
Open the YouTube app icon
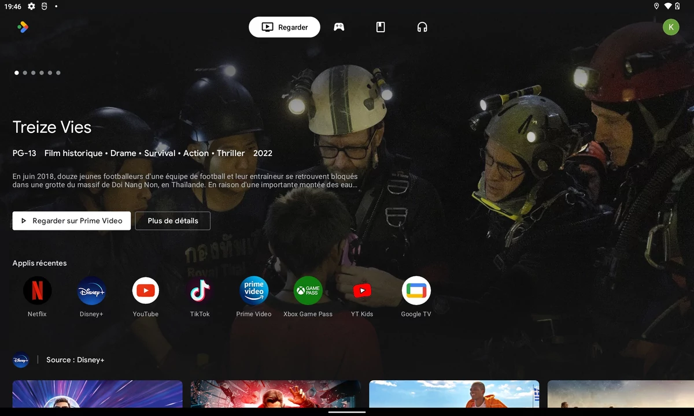tap(146, 290)
